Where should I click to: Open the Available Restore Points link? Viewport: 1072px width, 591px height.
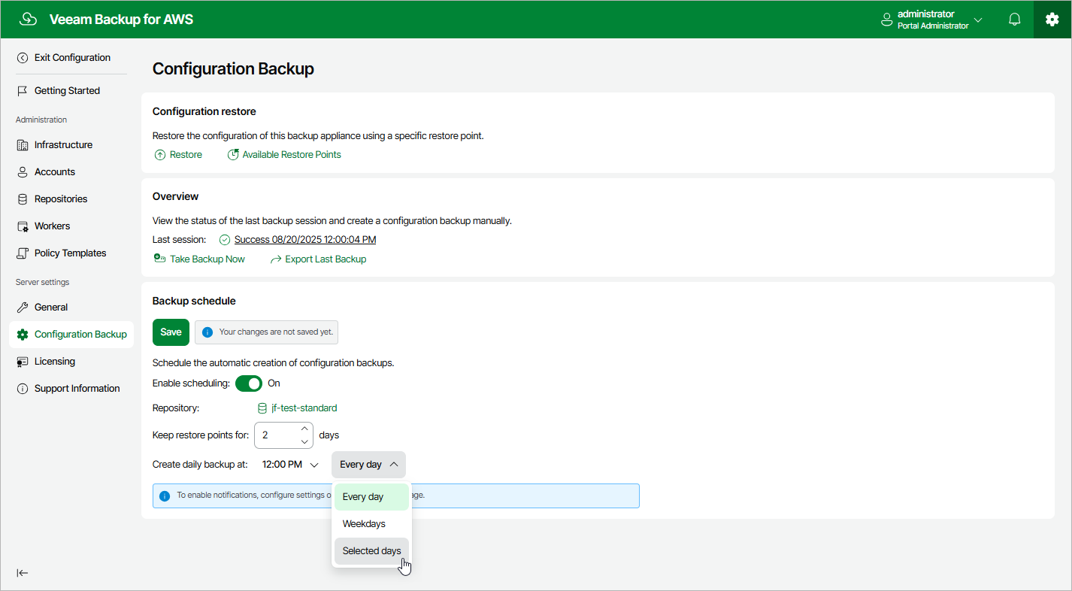click(x=292, y=155)
